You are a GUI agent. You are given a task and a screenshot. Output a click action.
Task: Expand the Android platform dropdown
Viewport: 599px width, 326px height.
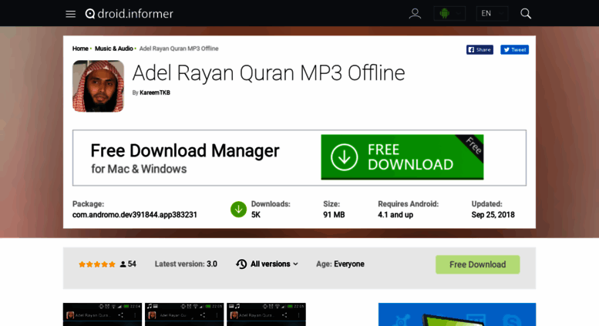(449, 13)
